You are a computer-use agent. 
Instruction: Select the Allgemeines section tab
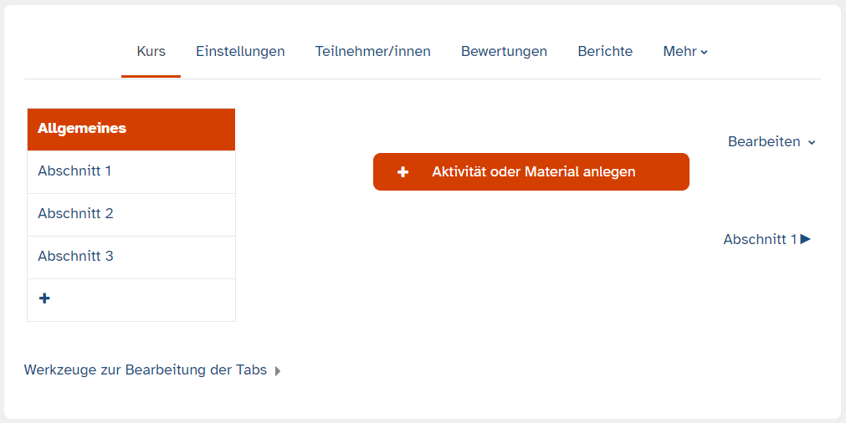point(131,129)
